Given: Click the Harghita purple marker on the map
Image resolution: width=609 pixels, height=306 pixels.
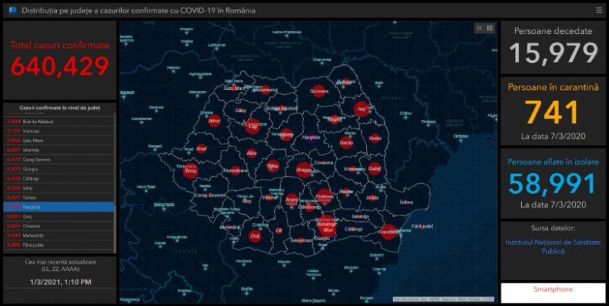Looking at the screenshot, I should click(310, 137).
